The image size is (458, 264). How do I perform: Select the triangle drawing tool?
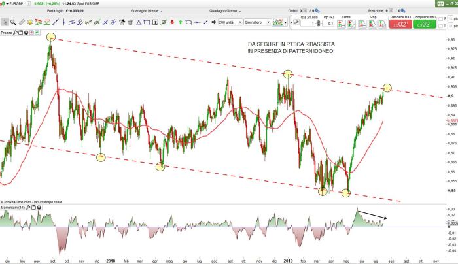pyautogui.click(x=139, y=22)
